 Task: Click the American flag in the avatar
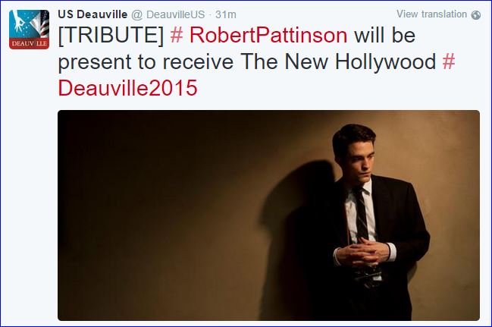tap(42, 24)
